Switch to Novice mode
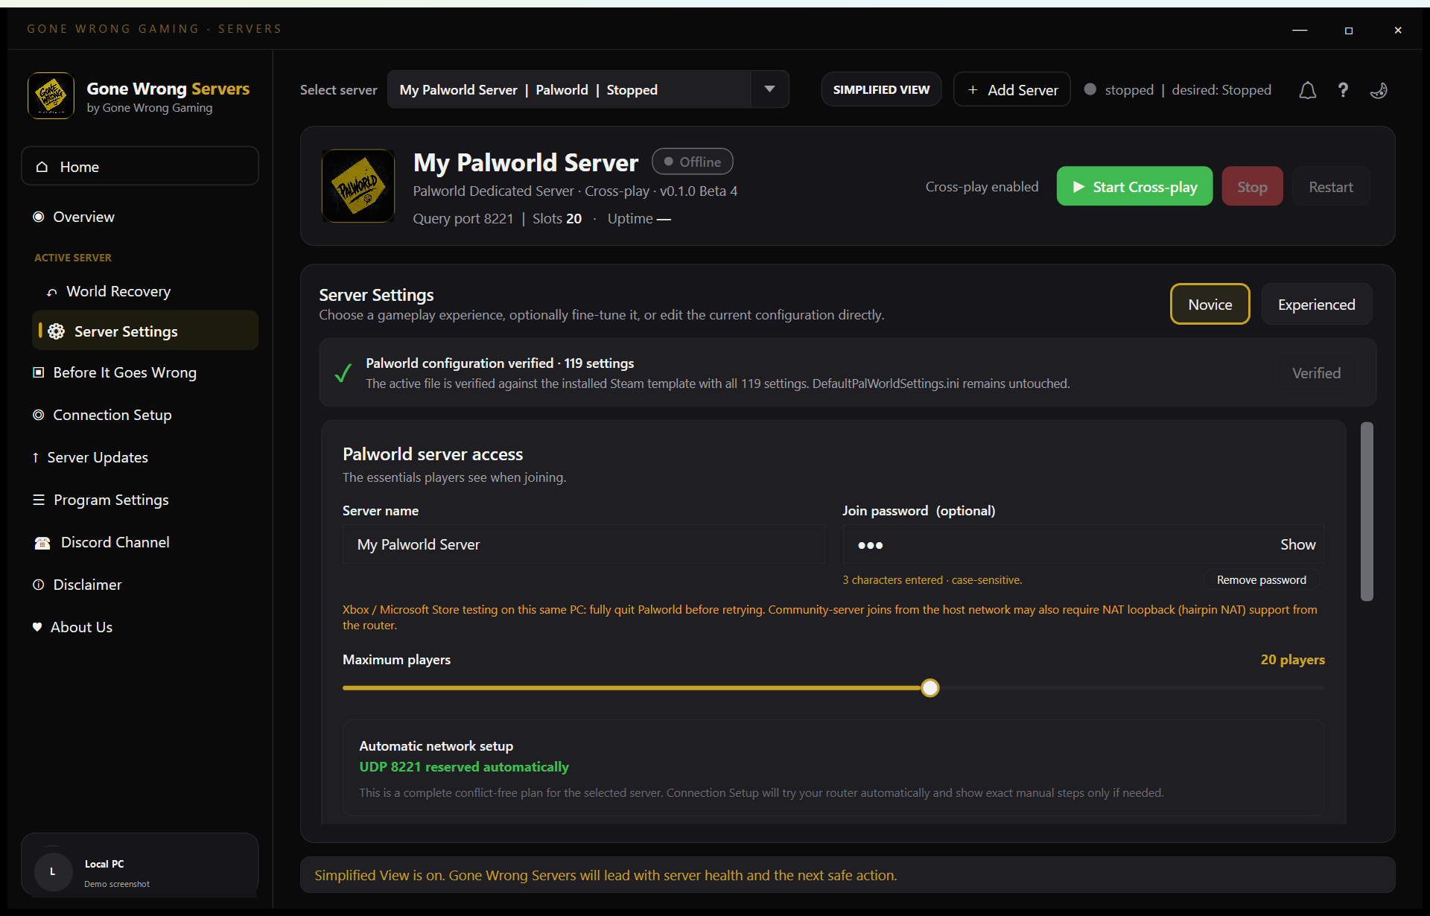The width and height of the screenshot is (1430, 916). (1210, 304)
